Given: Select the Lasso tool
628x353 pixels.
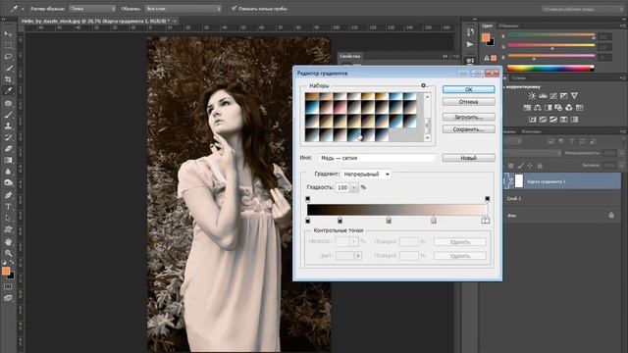Looking at the screenshot, I should pyautogui.click(x=8, y=57).
